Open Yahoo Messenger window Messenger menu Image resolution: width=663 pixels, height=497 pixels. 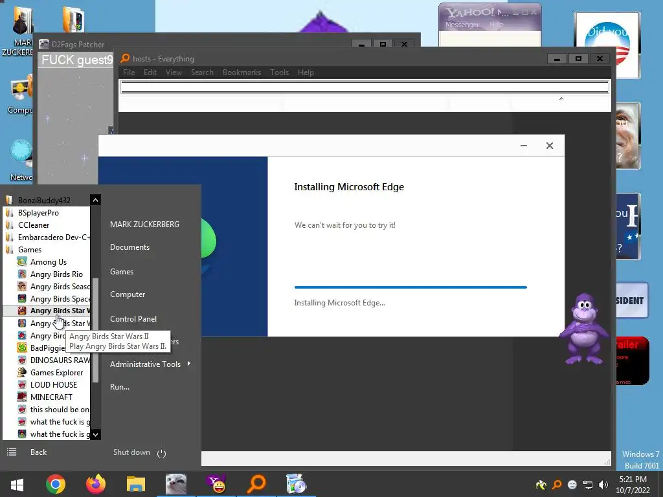462,25
